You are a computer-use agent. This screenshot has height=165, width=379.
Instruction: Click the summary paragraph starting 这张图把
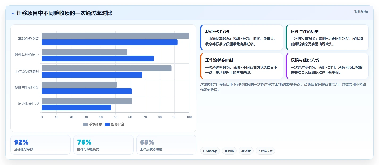[x=283, y=87]
